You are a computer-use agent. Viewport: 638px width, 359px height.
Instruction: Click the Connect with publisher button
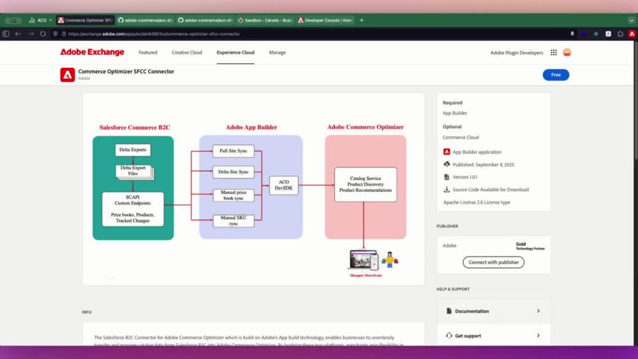click(493, 262)
